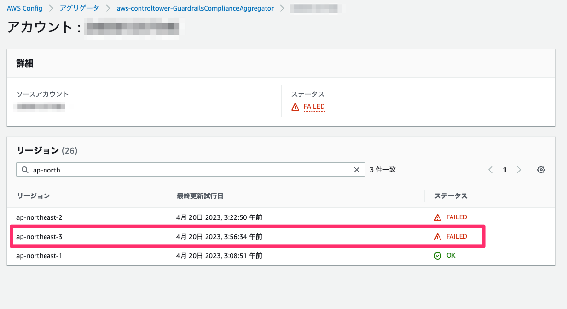Click the magnifier icon in the region search
Screen dimensions: 567x309
click(25, 170)
